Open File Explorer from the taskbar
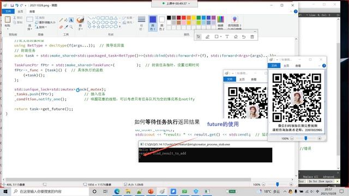 tap(128, 191)
